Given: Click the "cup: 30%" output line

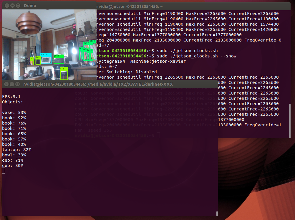Looking at the screenshot, I should pos(13,166).
